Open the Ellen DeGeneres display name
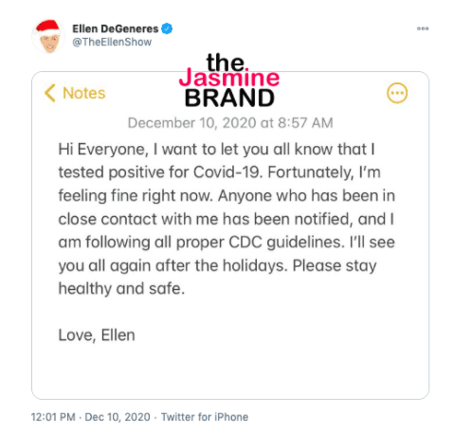This screenshot has height=433, width=453. pos(116,28)
